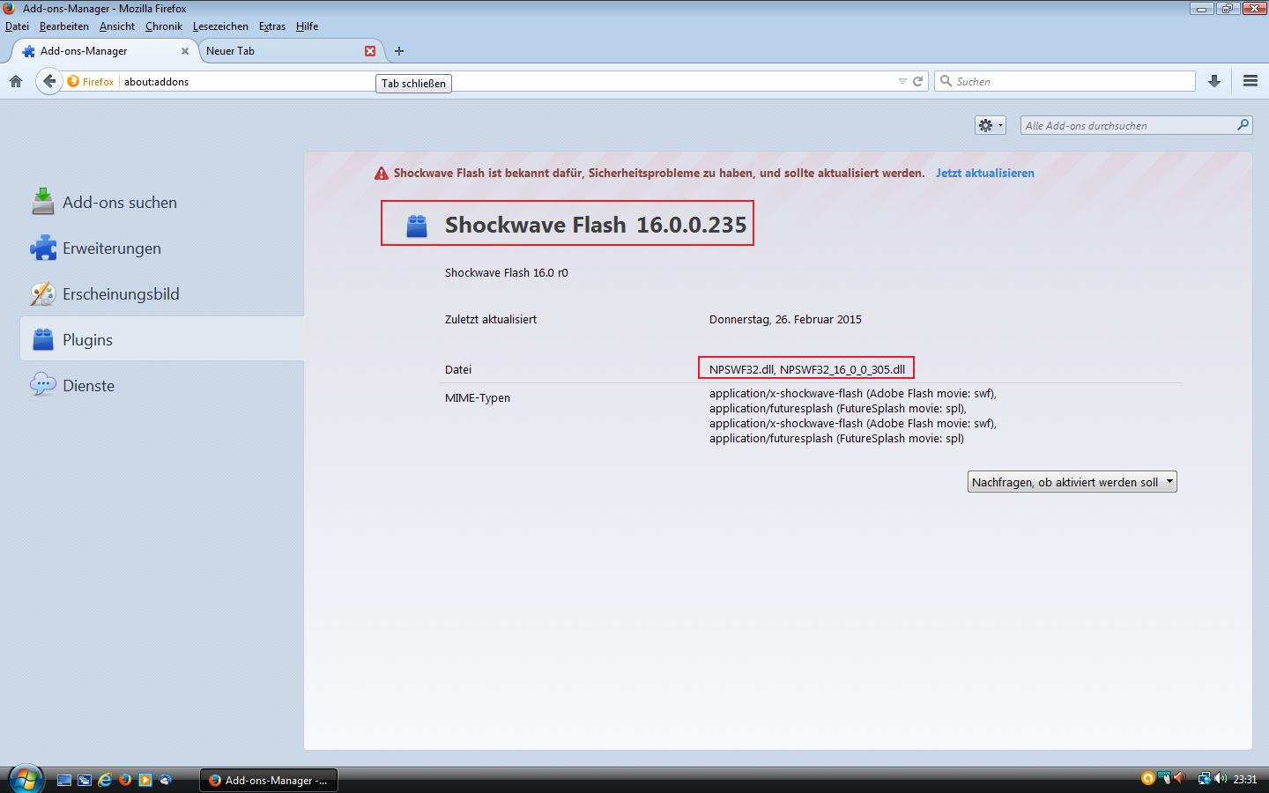Click the Datei label in plugin details
Viewport: 1269px width, 793px height.
[x=458, y=369]
